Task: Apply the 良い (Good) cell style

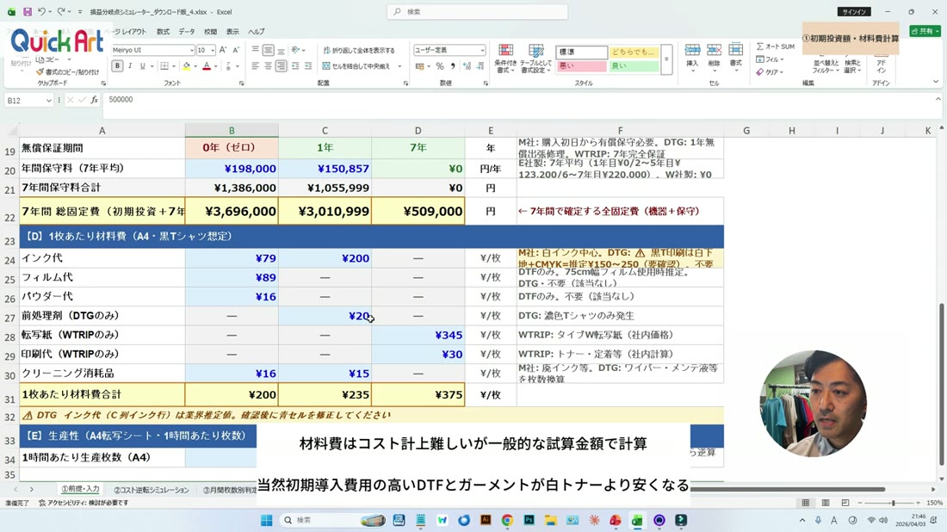Action: 634,65
